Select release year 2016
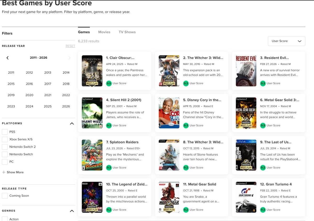Image resolution: width=314 pixels, height=221 pixels. coord(29,84)
